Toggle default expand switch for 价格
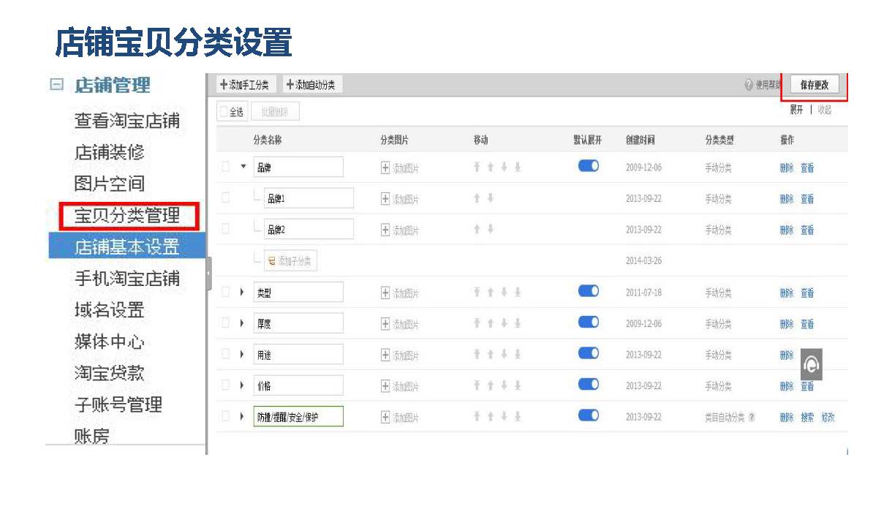 tap(589, 384)
